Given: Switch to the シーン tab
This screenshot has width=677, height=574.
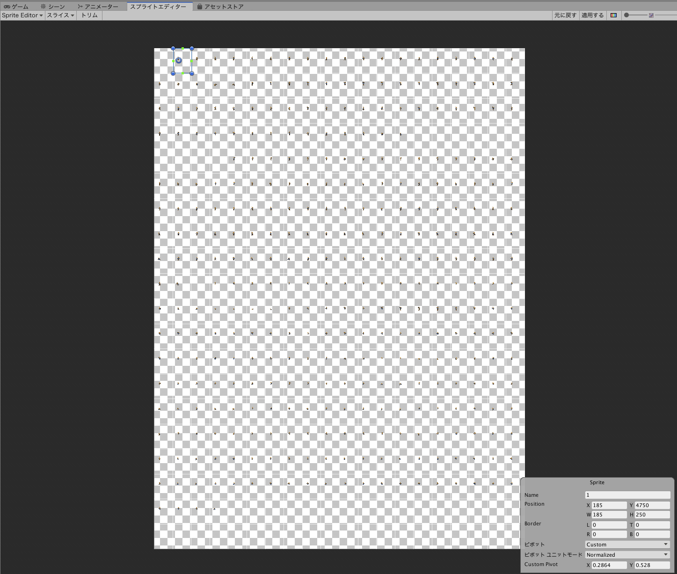Looking at the screenshot, I should pyautogui.click(x=53, y=7).
